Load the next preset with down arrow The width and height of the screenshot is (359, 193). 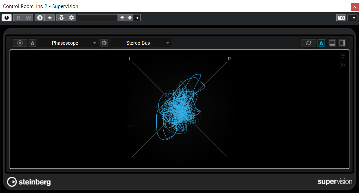coord(130,18)
